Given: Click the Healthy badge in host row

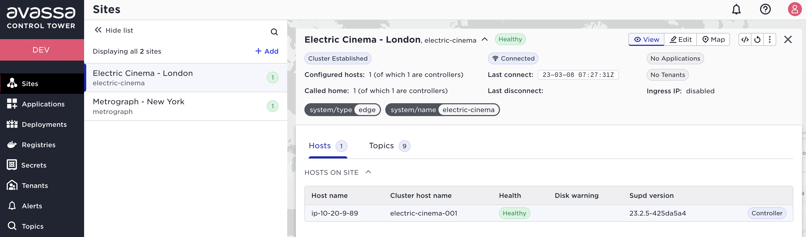Looking at the screenshot, I should coord(514,213).
